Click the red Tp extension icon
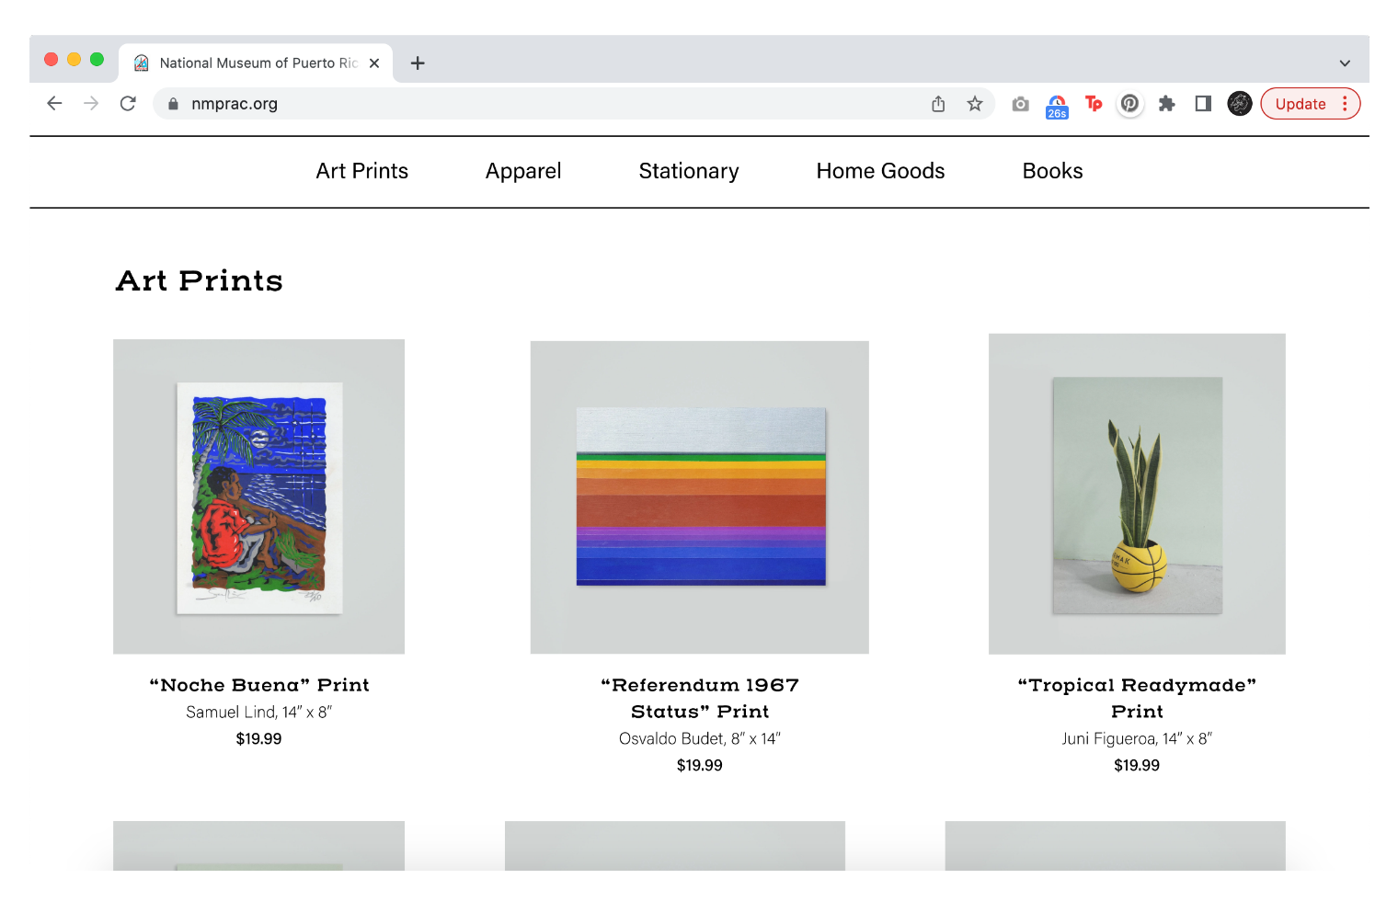1398x913 pixels. click(x=1094, y=104)
